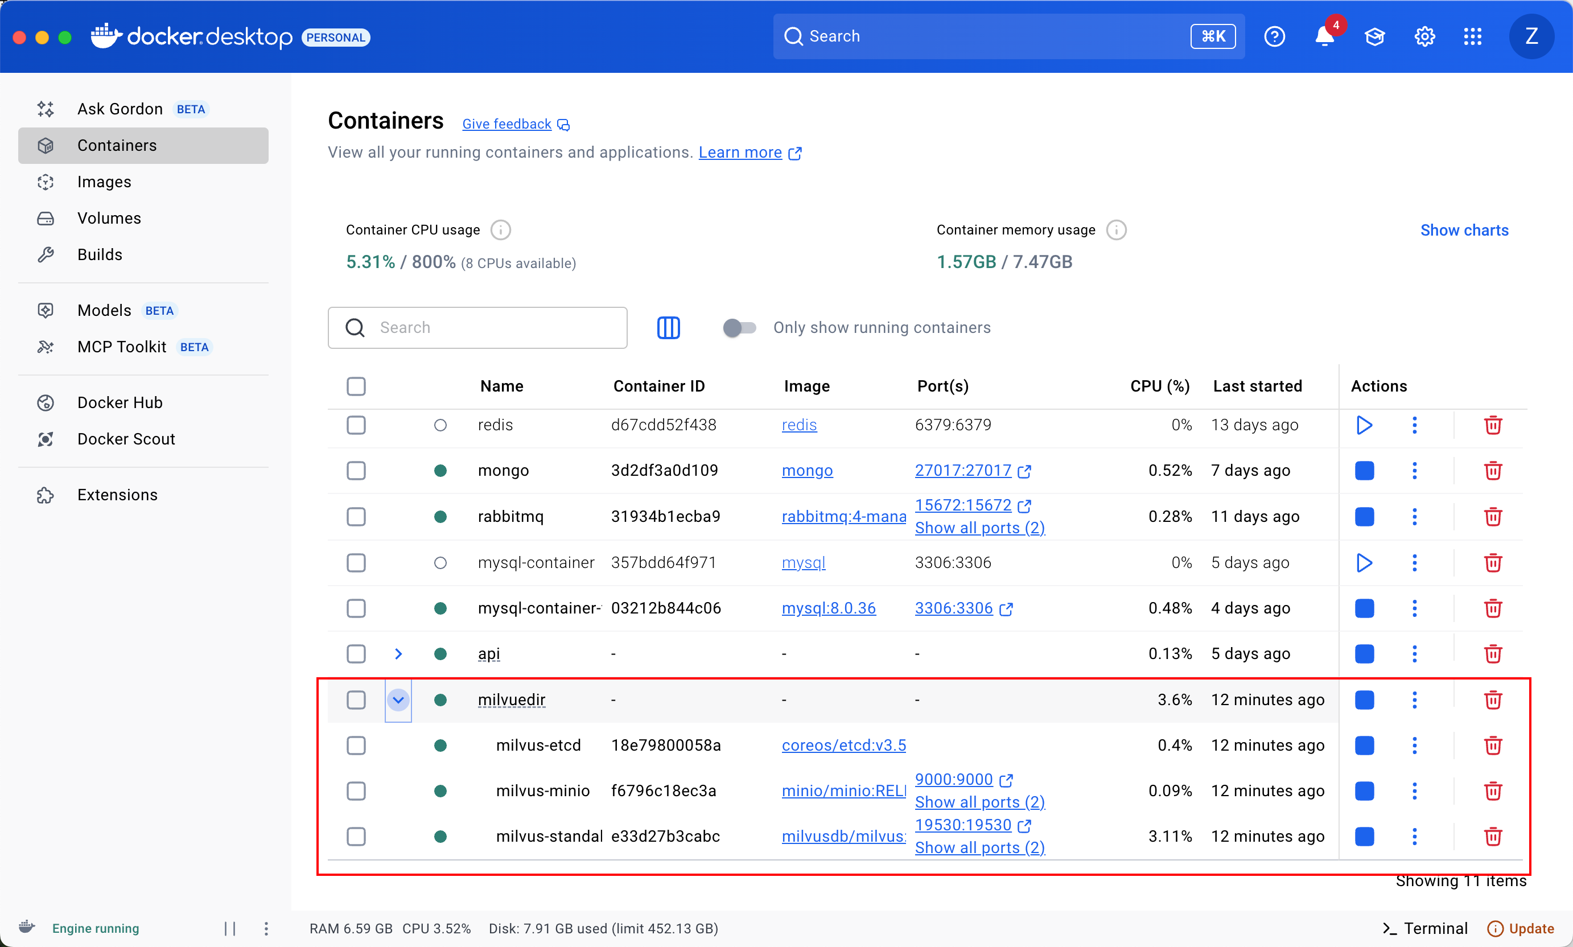Open Models in the sidebar
Screen dimensions: 1573x947
click(143, 311)
